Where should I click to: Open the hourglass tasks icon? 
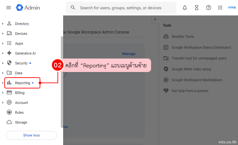(x=197, y=8)
